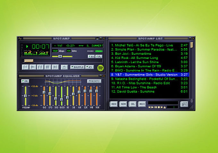Open the playlist MISC button menu
This screenshot has height=153, width=218.
click(x=142, y=104)
